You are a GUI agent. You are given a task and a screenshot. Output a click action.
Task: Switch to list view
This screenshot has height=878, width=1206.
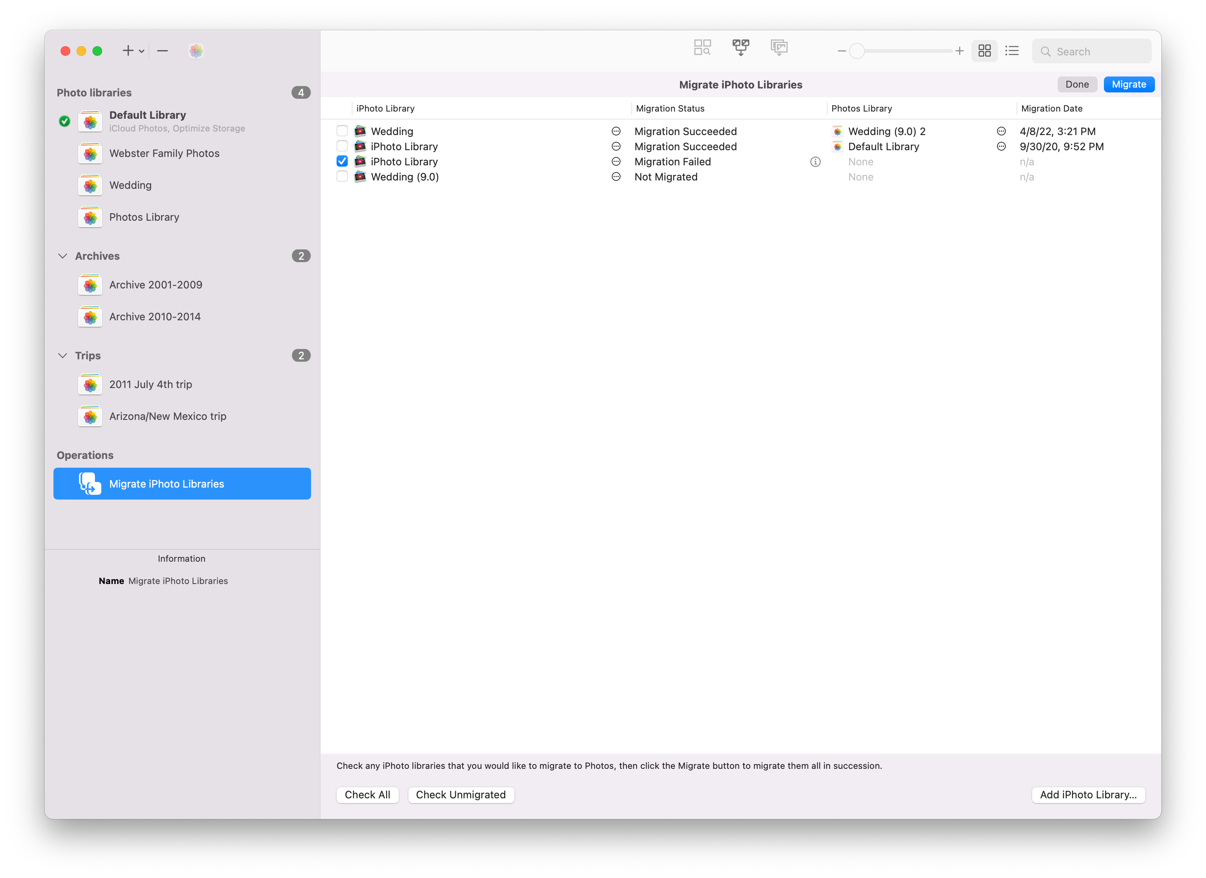coord(1012,51)
